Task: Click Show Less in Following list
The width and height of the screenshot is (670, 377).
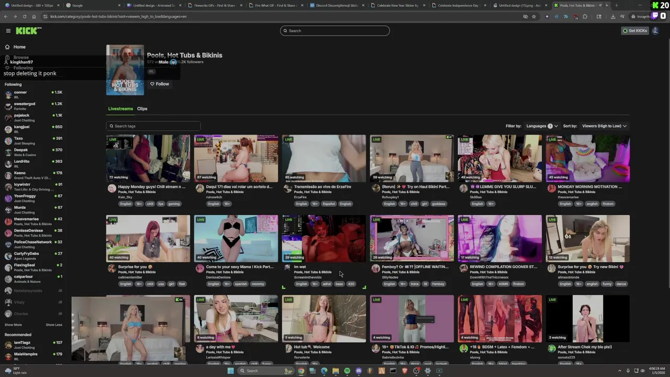Action: pyautogui.click(x=54, y=325)
